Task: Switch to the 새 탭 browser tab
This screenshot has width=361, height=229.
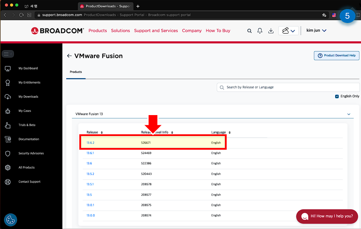Action: click(31, 6)
